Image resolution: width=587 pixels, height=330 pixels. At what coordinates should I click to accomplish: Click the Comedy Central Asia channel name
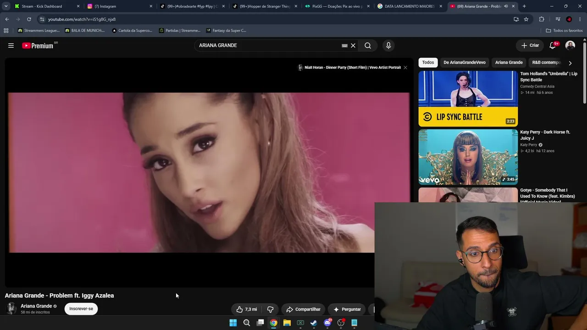[537, 86]
